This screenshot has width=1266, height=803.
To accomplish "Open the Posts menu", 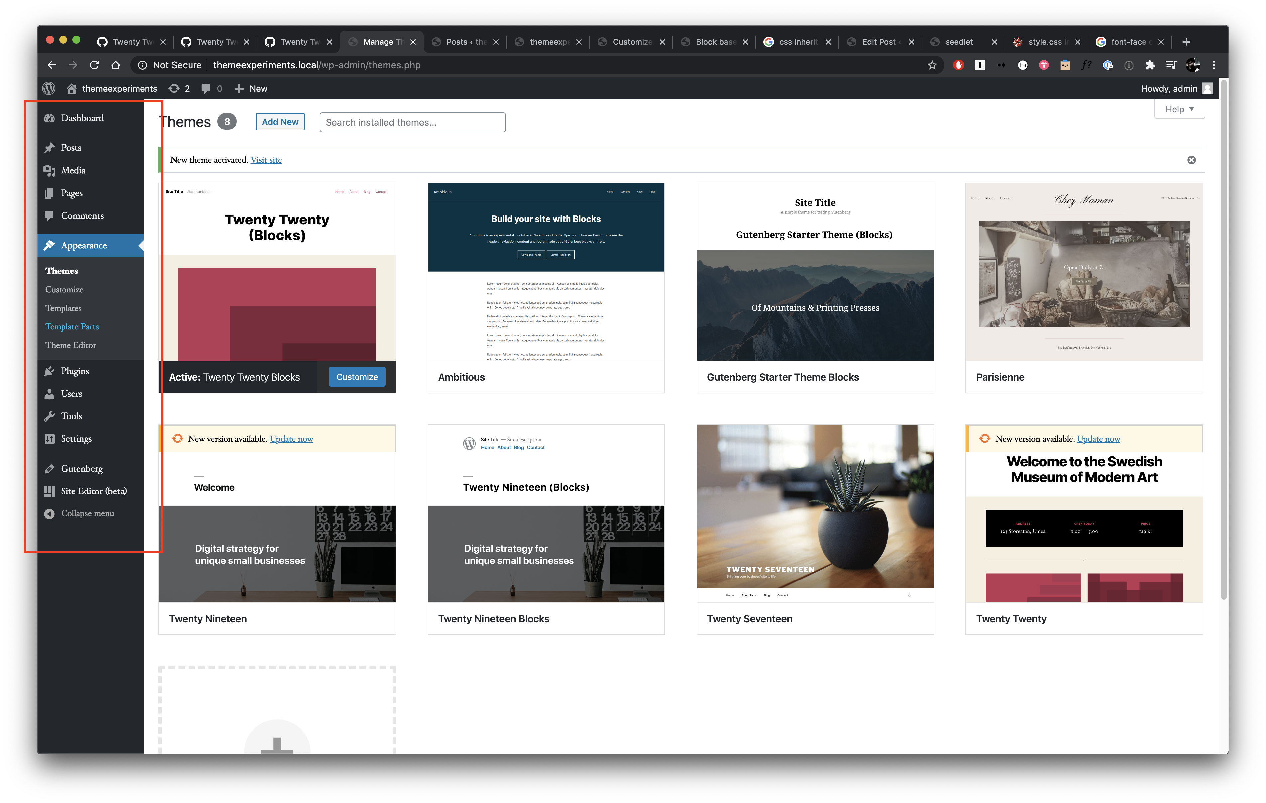I will pyautogui.click(x=90, y=148).
